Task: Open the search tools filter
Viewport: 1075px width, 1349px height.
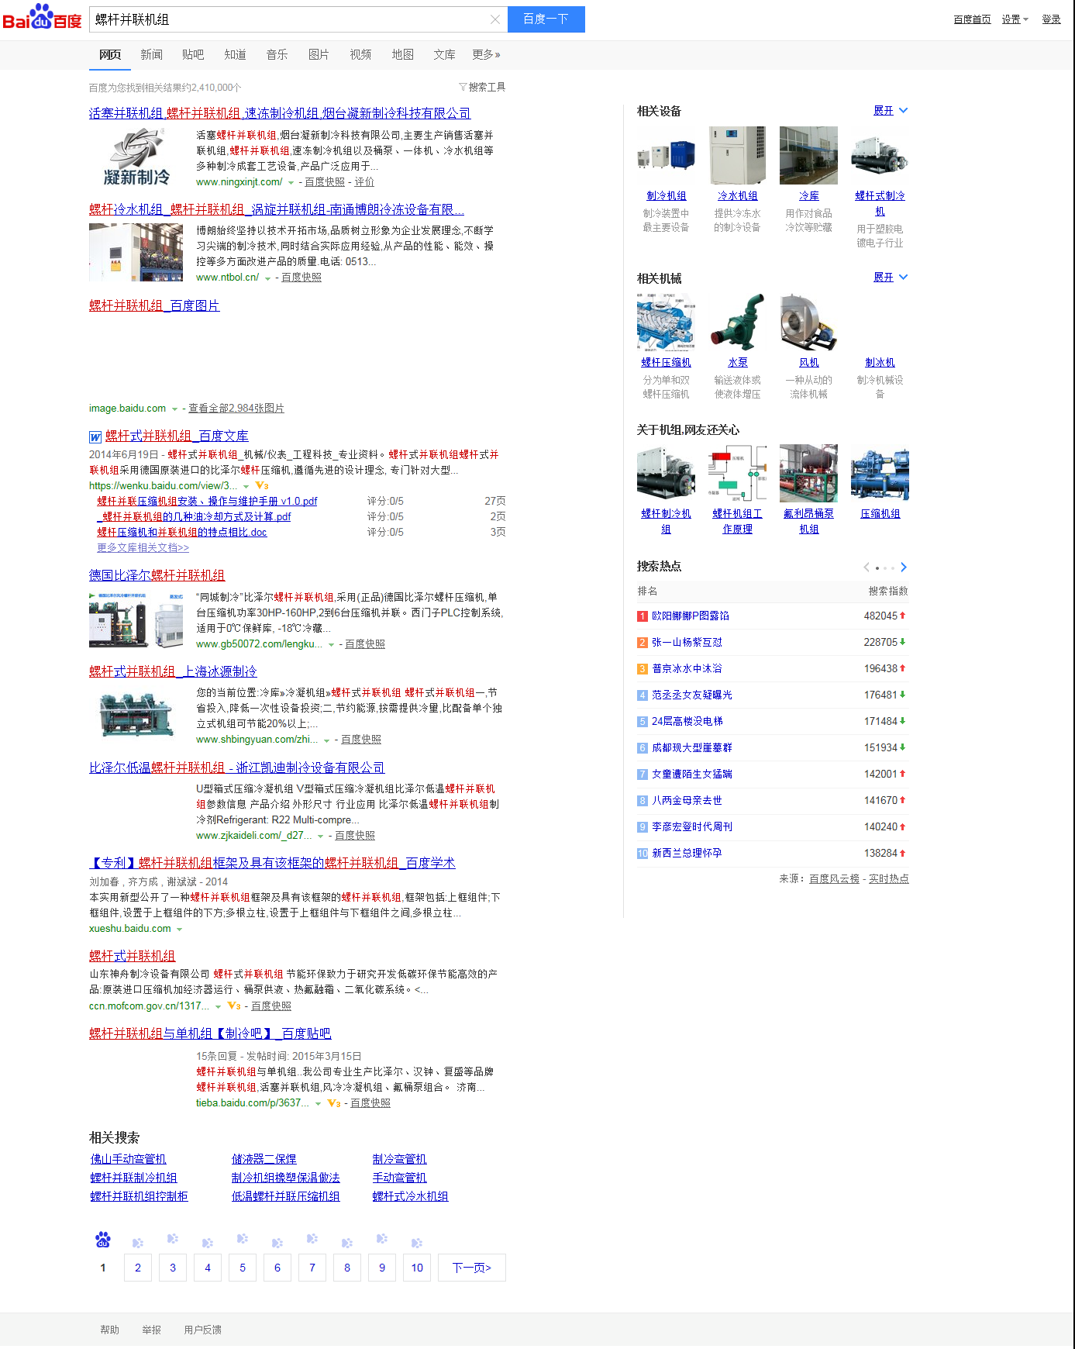Action: tap(481, 87)
